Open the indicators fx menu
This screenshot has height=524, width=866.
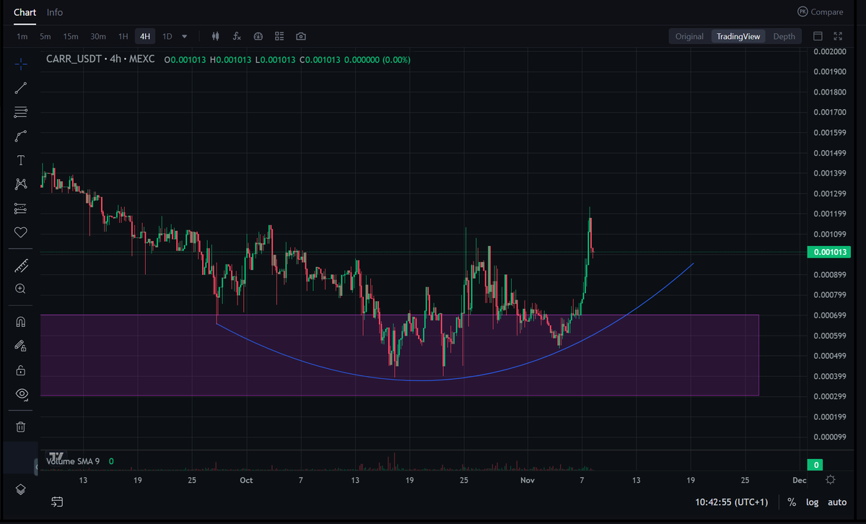pyautogui.click(x=237, y=36)
